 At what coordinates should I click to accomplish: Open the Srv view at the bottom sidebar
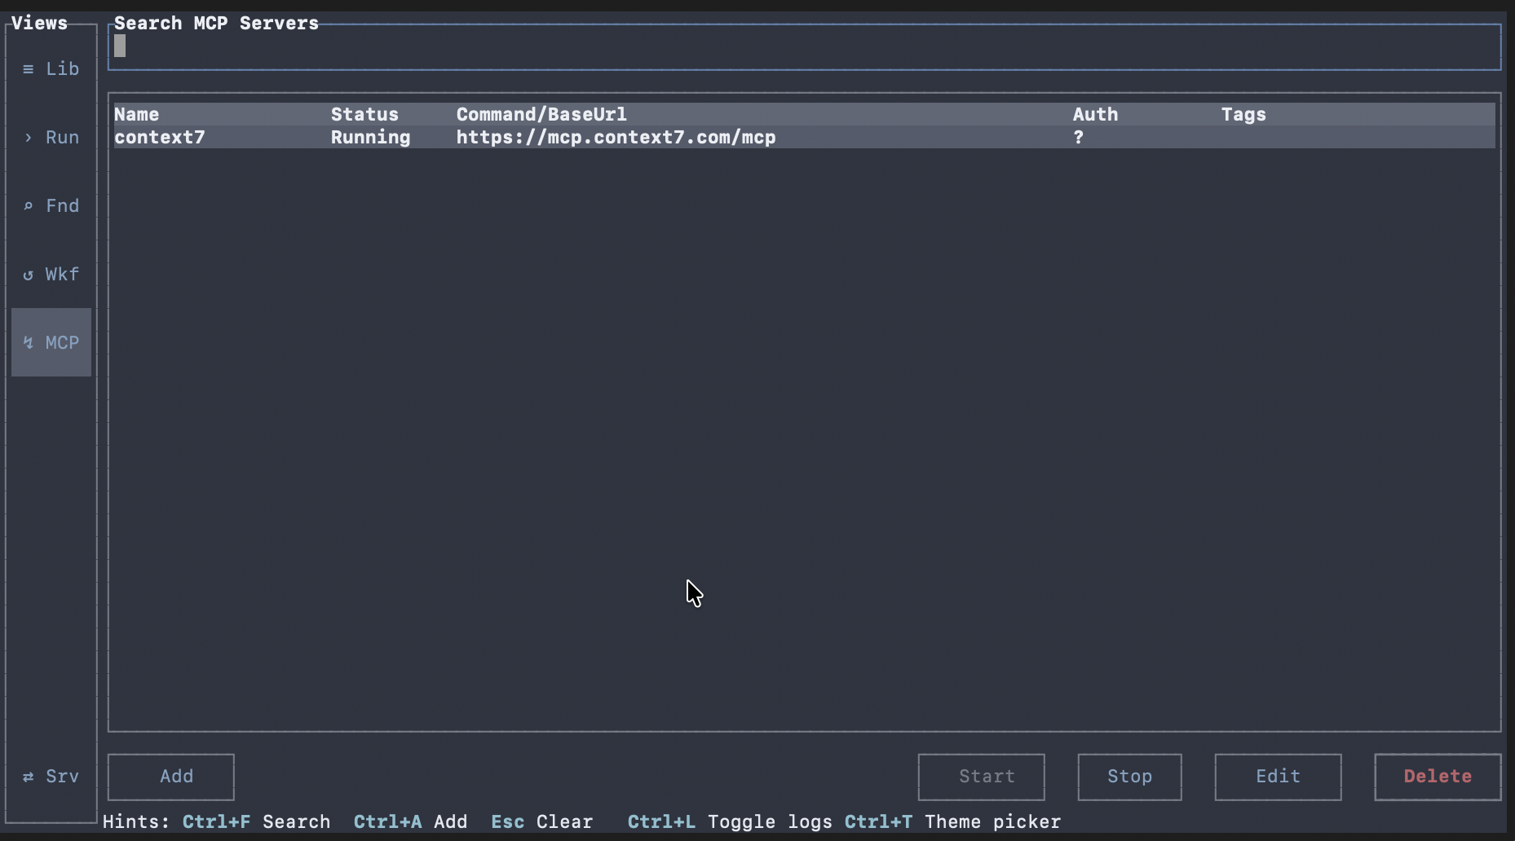[51, 777]
